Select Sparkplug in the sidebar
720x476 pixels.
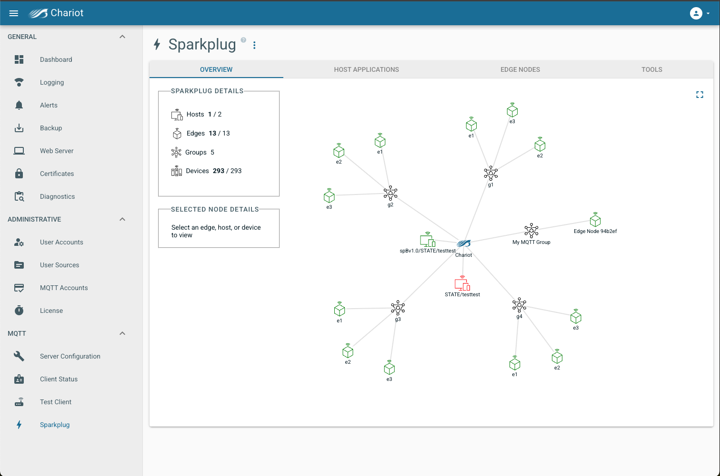71,425
